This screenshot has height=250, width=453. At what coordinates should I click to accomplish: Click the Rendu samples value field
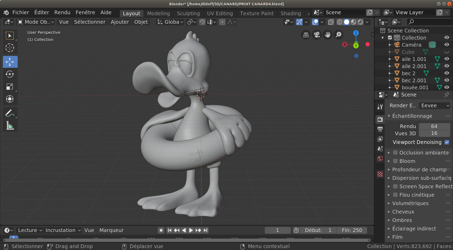tap(434, 126)
